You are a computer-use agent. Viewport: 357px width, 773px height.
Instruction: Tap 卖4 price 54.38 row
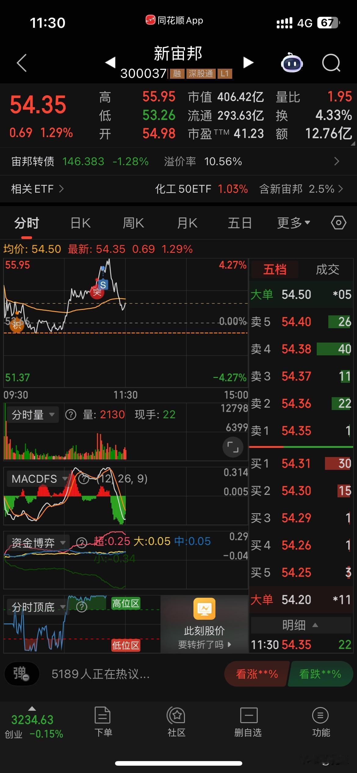(x=301, y=349)
